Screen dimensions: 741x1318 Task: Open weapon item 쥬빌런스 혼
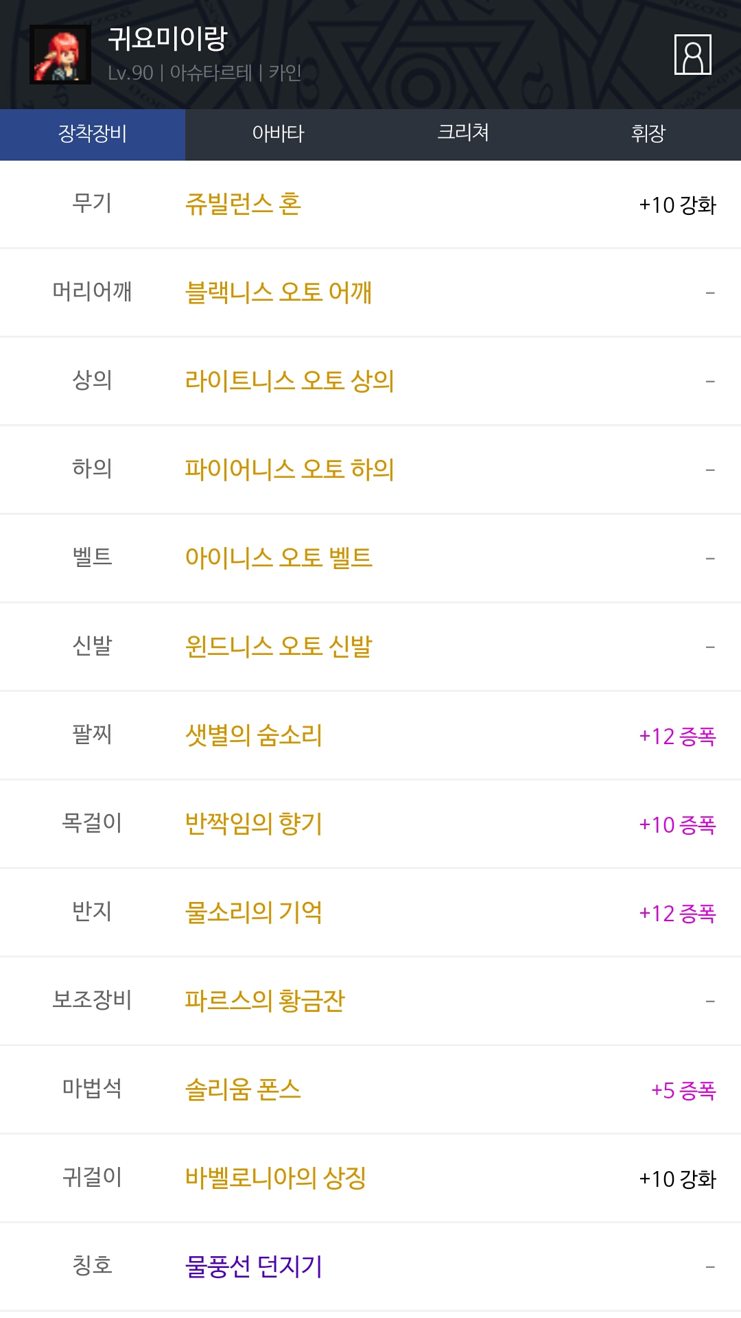(x=243, y=205)
